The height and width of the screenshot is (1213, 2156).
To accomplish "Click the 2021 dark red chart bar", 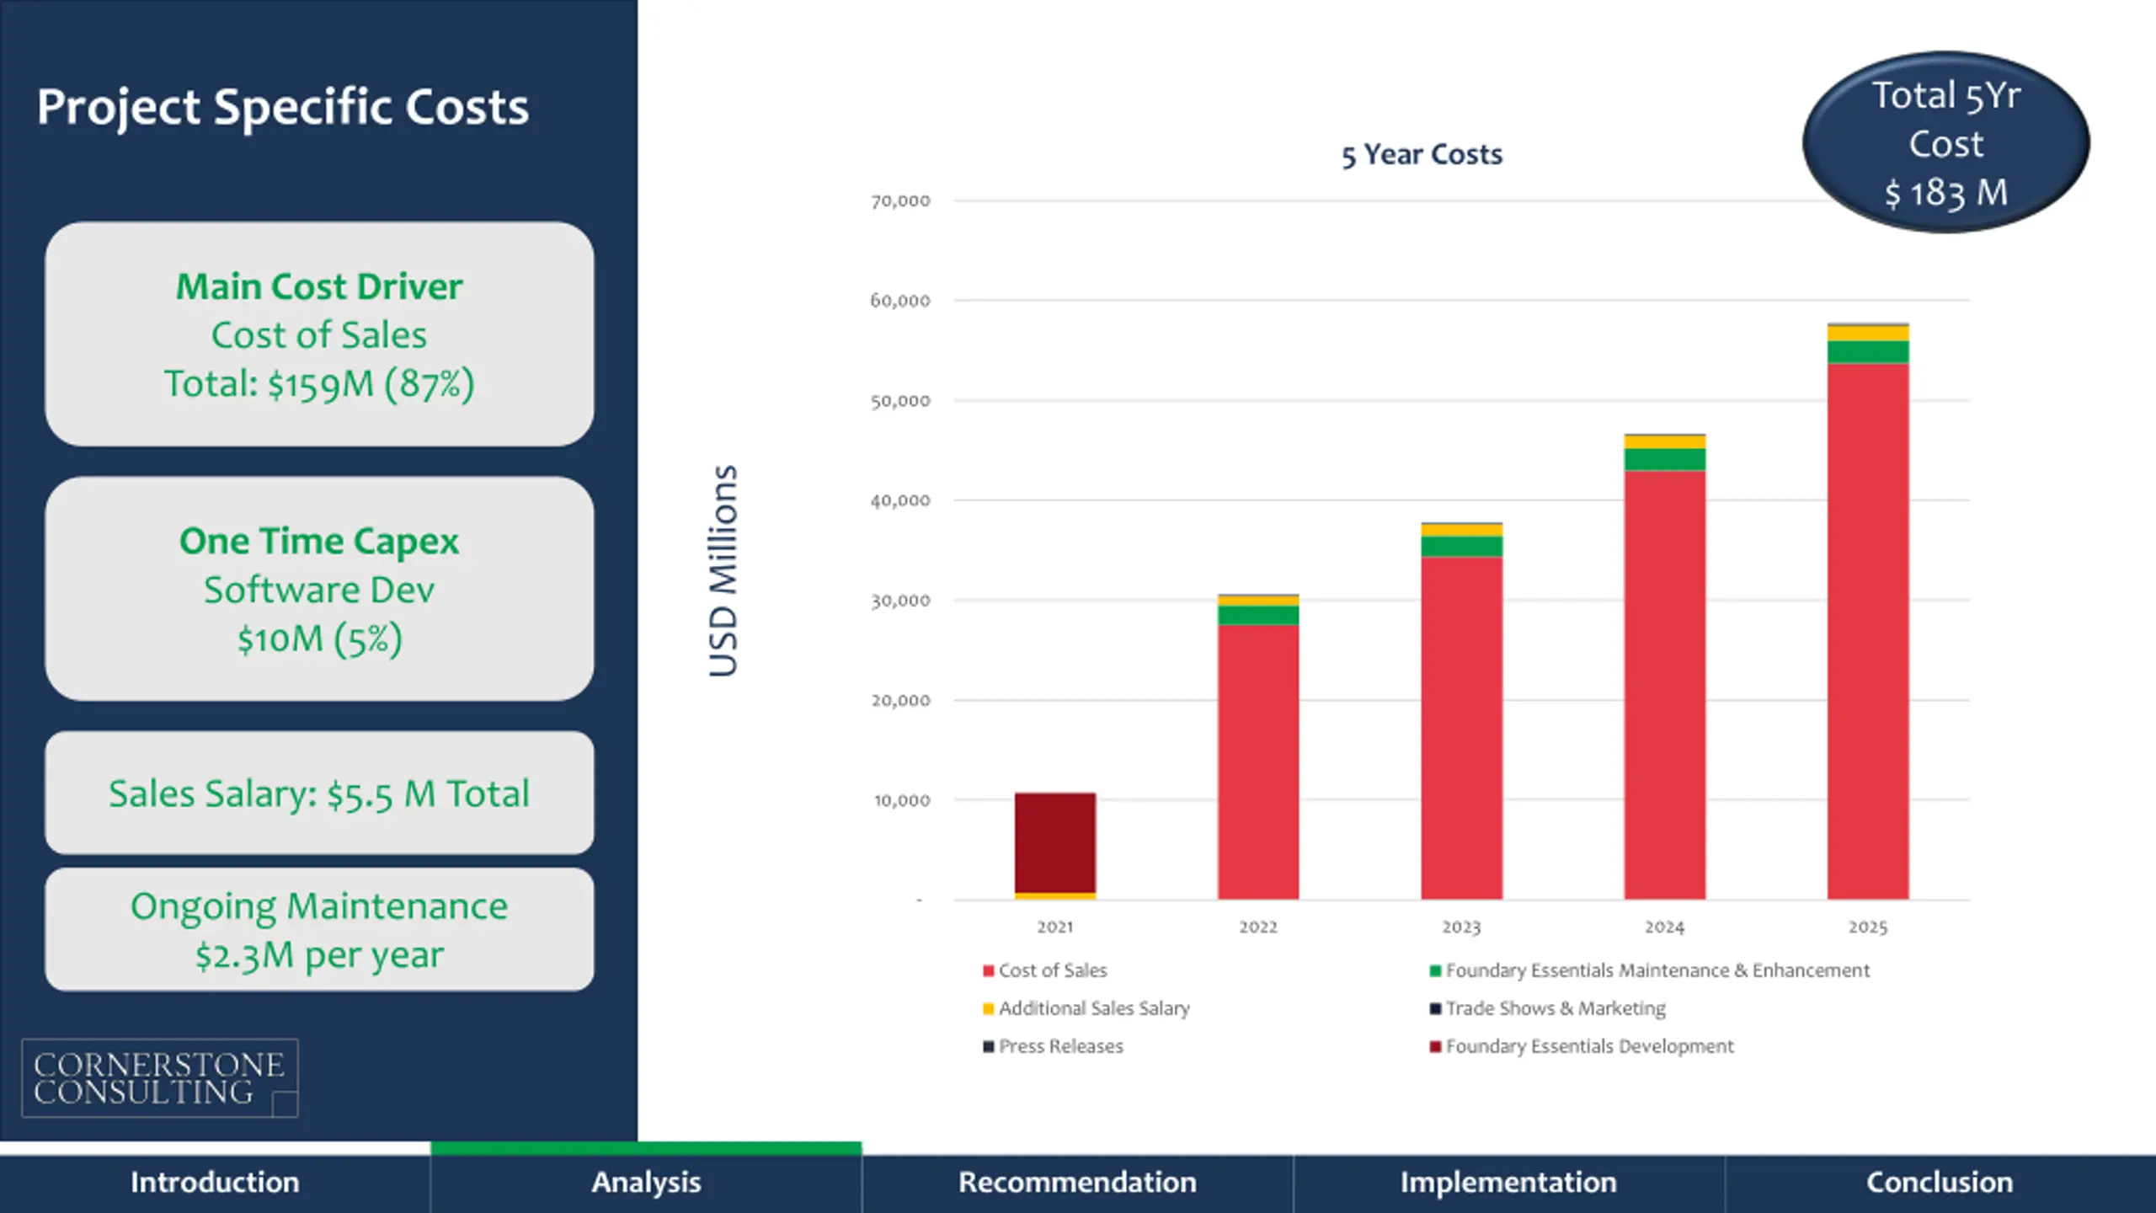I will 1055,842.
